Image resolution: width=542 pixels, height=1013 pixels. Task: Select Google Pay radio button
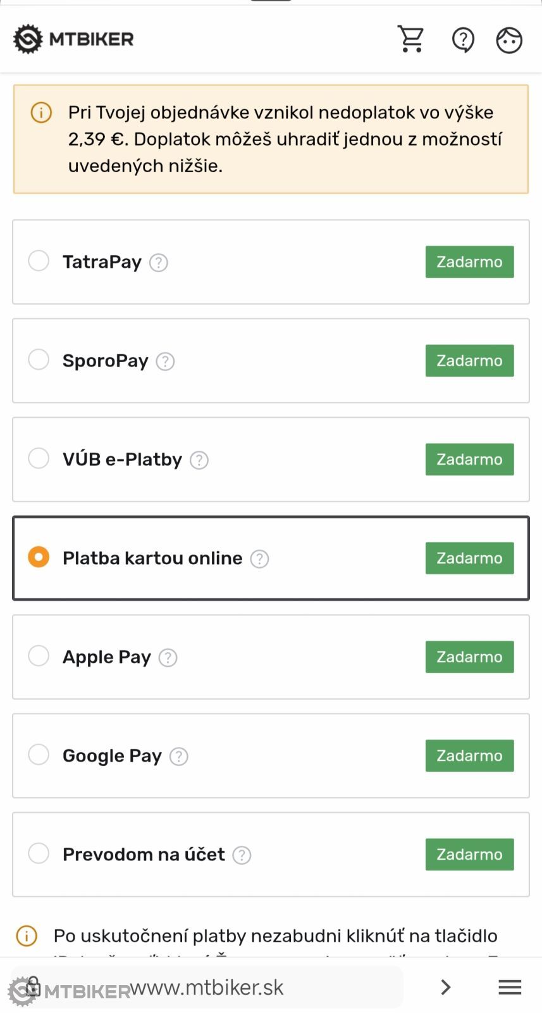point(39,755)
